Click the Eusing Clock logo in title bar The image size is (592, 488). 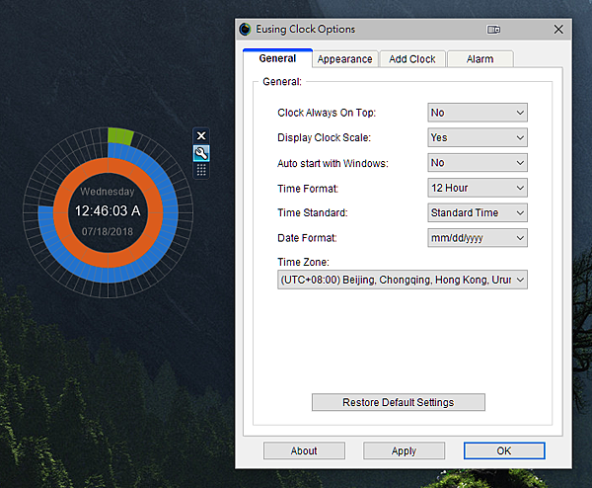(x=245, y=29)
